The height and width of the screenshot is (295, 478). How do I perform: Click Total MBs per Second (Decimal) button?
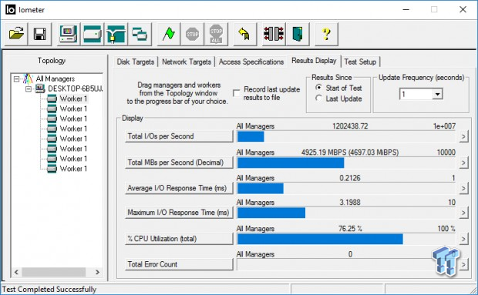[179, 163]
